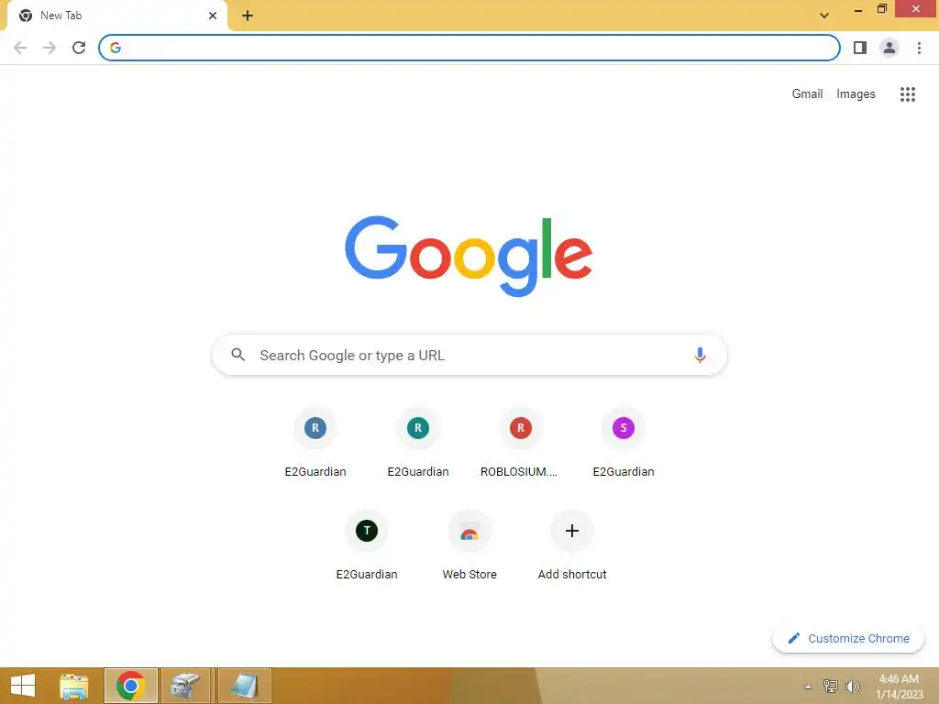Click the ROBLOSIUM... shortcut label
This screenshot has height=704, width=939.
(x=519, y=472)
